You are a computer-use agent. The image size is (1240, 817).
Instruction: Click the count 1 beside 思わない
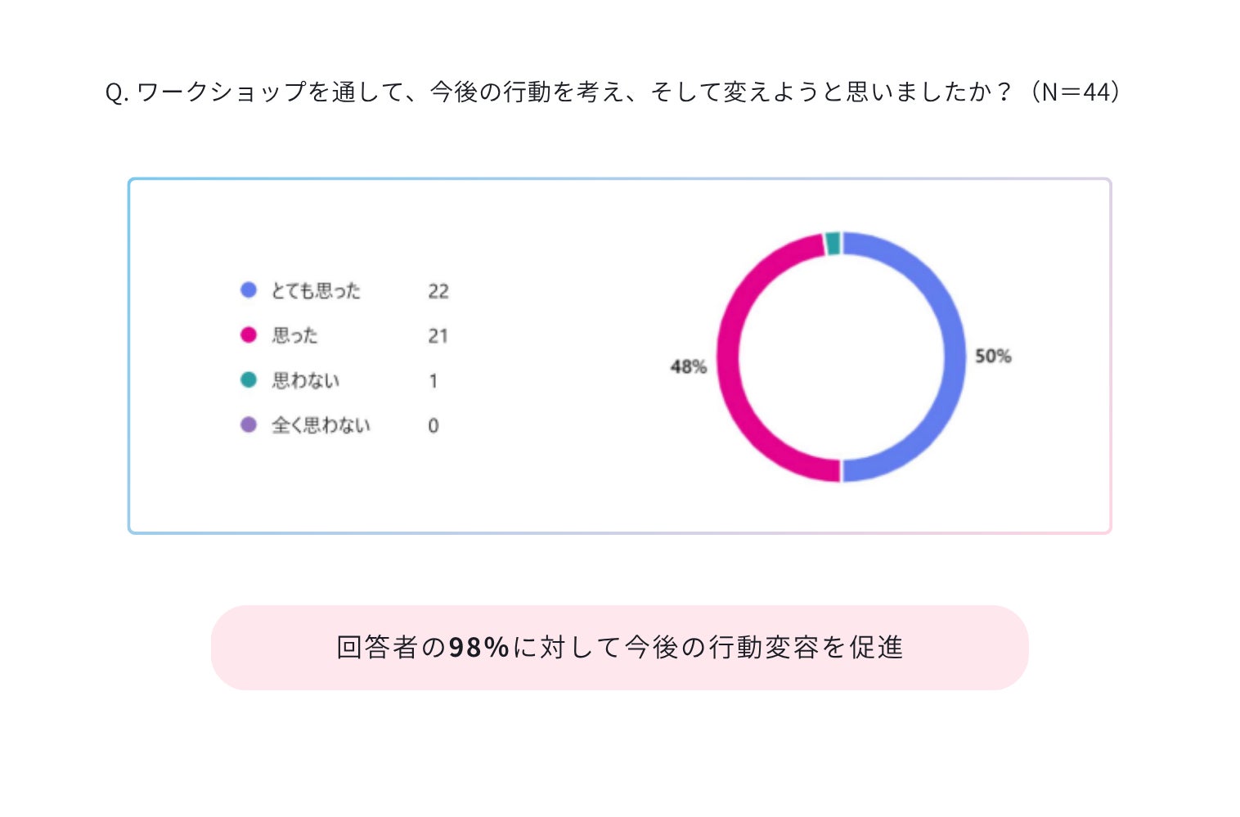pyautogui.click(x=434, y=381)
